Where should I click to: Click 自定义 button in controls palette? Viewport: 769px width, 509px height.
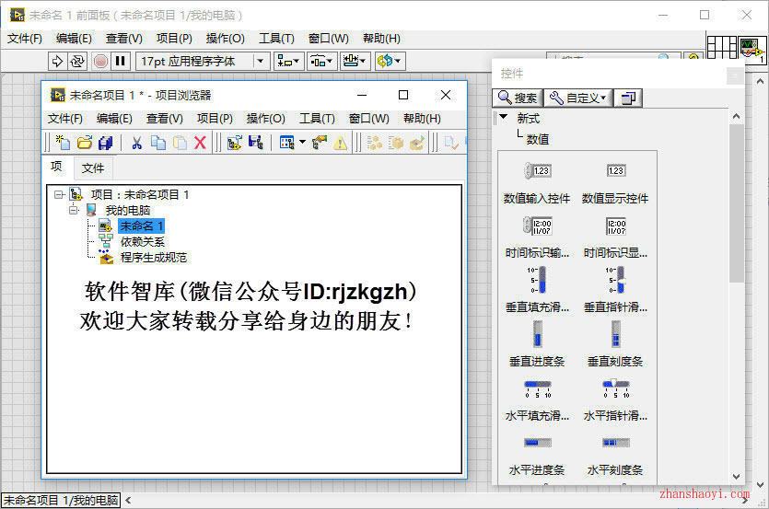pos(577,98)
